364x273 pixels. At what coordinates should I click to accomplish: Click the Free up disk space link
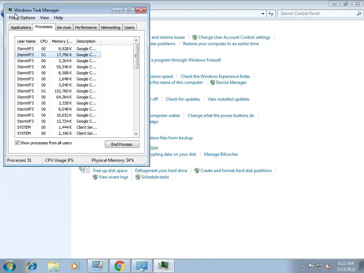click(x=110, y=171)
